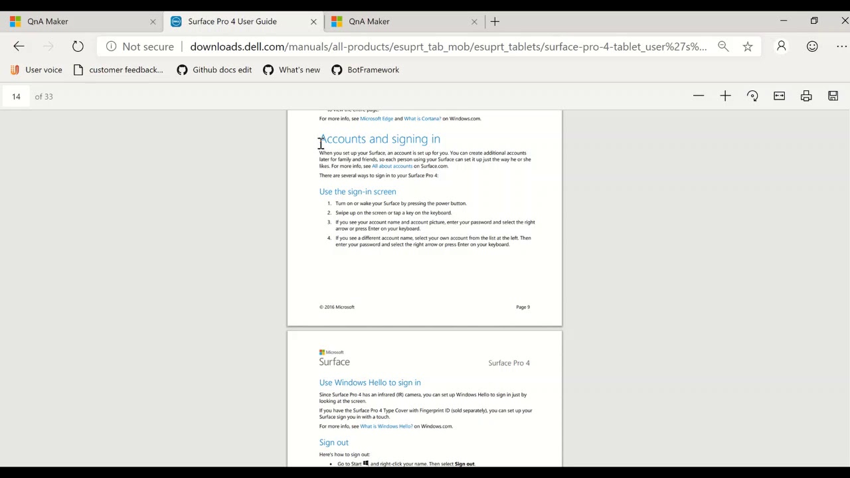Close the last QnA Maker tab

click(x=474, y=21)
